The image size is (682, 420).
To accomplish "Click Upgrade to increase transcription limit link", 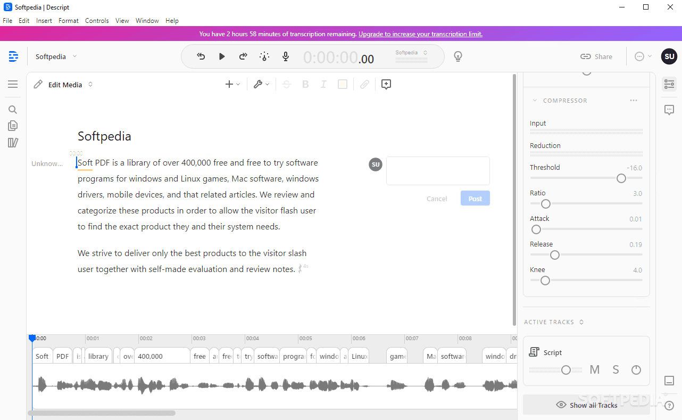I will click(420, 34).
